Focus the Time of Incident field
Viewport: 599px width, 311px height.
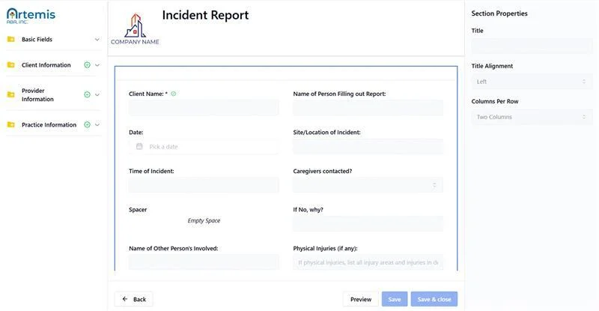(x=204, y=185)
